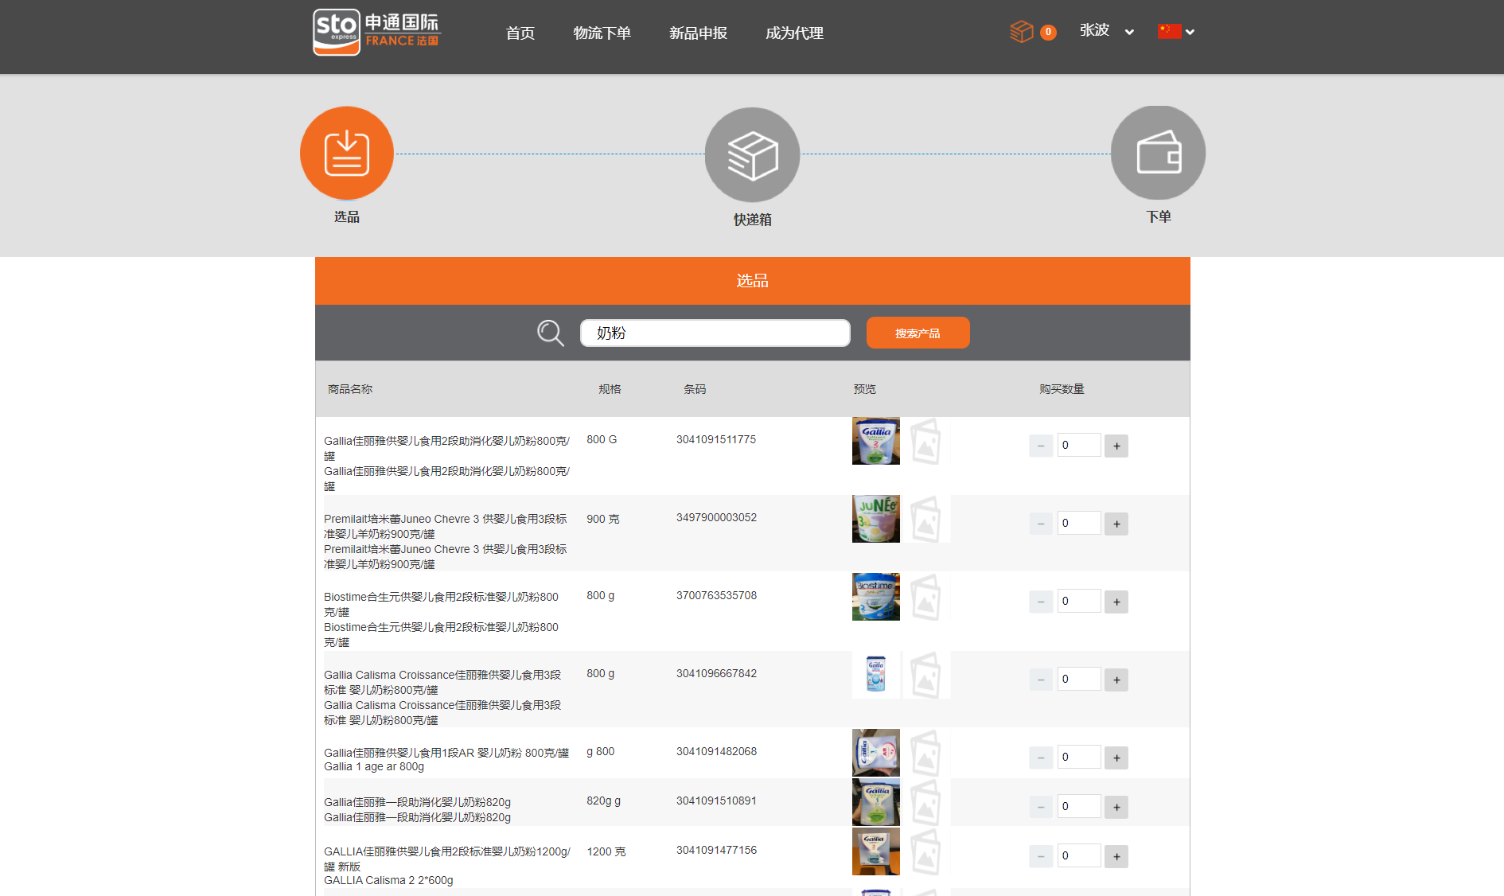Decrease quantity for Gallia Calisma Croissance
The height and width of the screenshot is (896, 1504).
[x=1041, y=680]
